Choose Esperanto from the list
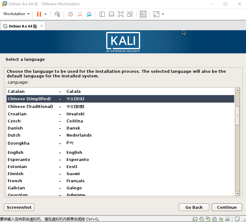This screenshot has height=222, width=246. (x=120, y=159)
